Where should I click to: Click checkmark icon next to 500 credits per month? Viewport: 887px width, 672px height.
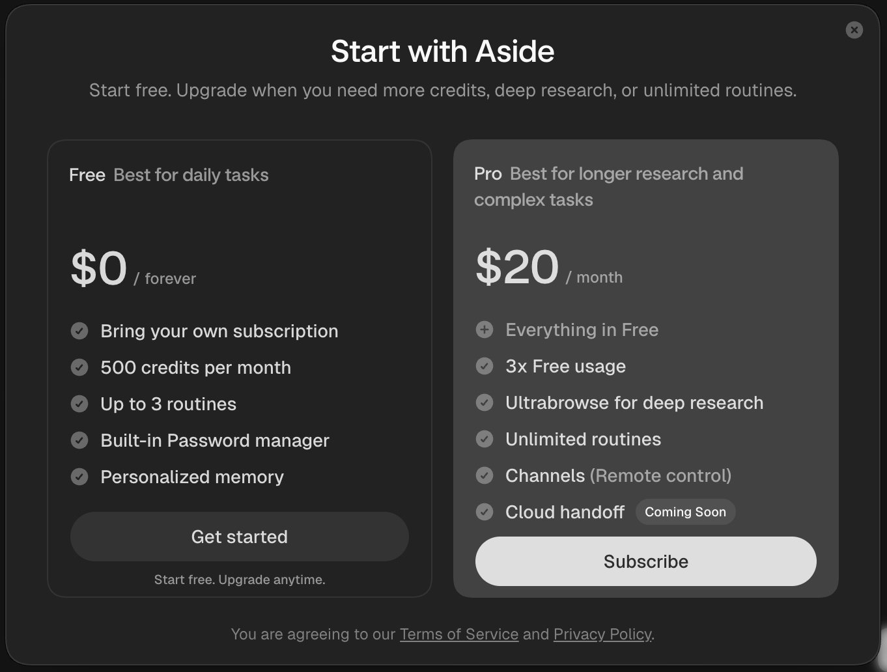pos(79,367)
